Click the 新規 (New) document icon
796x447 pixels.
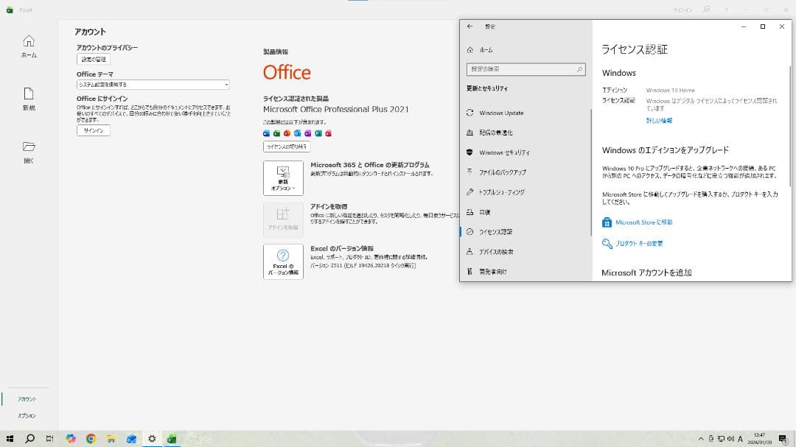tap(28, 94)
